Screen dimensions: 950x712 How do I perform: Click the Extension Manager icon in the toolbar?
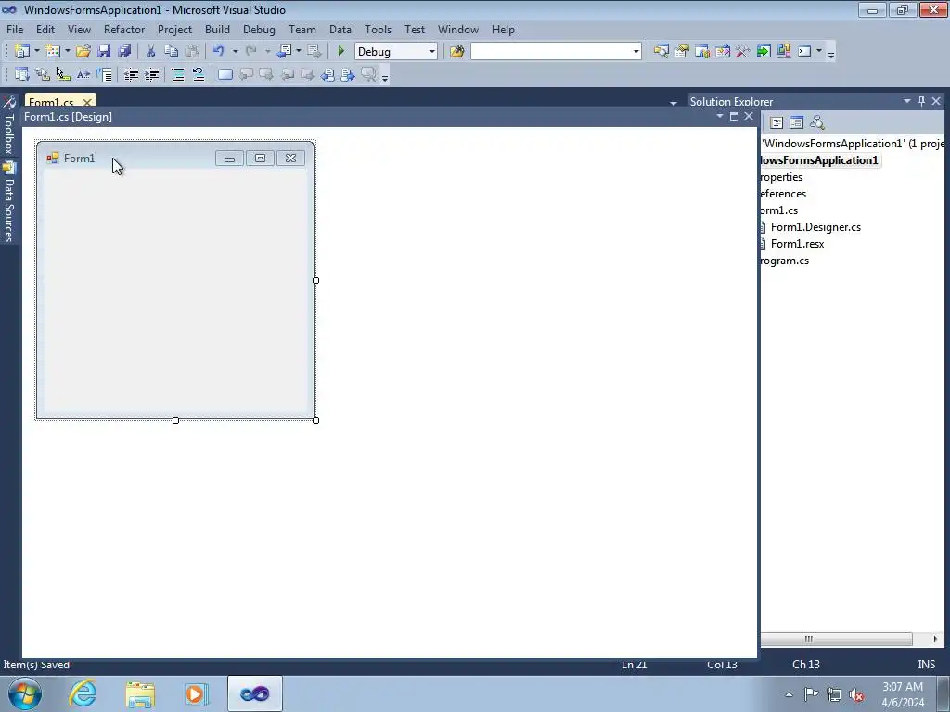pos(783,52)
